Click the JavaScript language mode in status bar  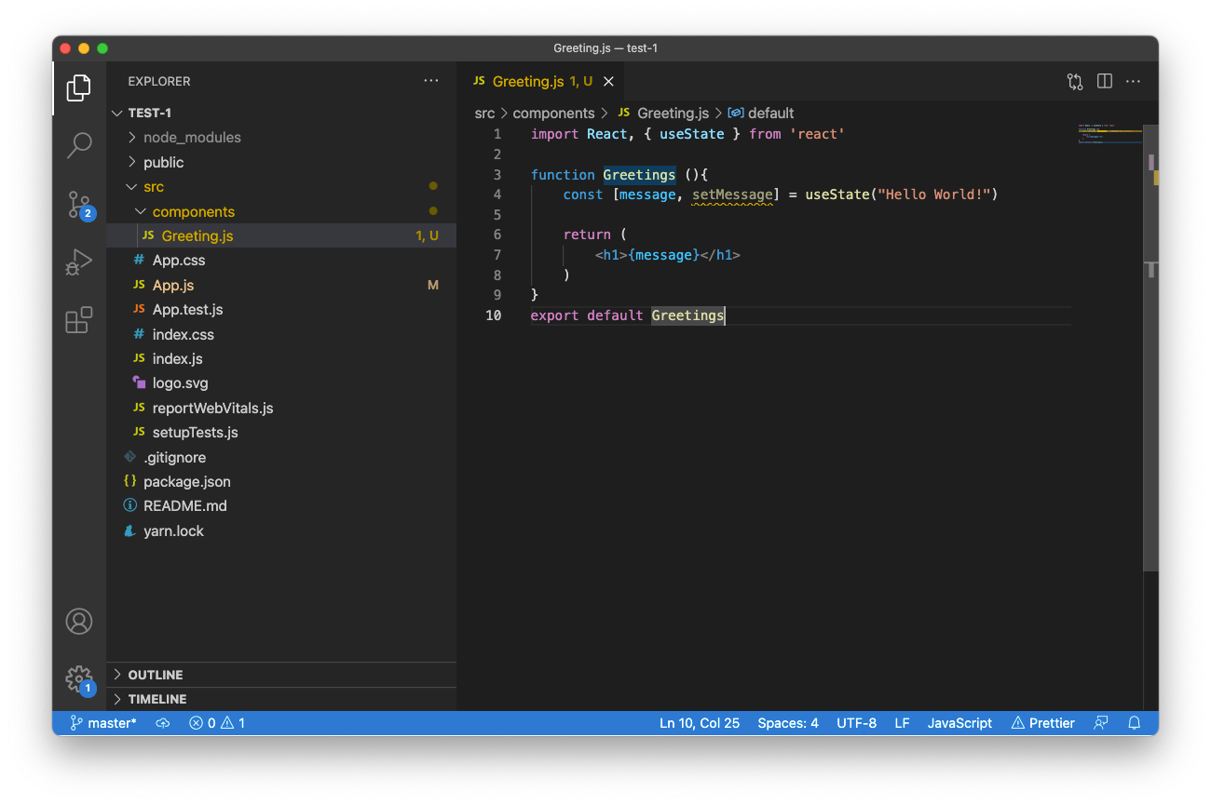click(959, 722)
